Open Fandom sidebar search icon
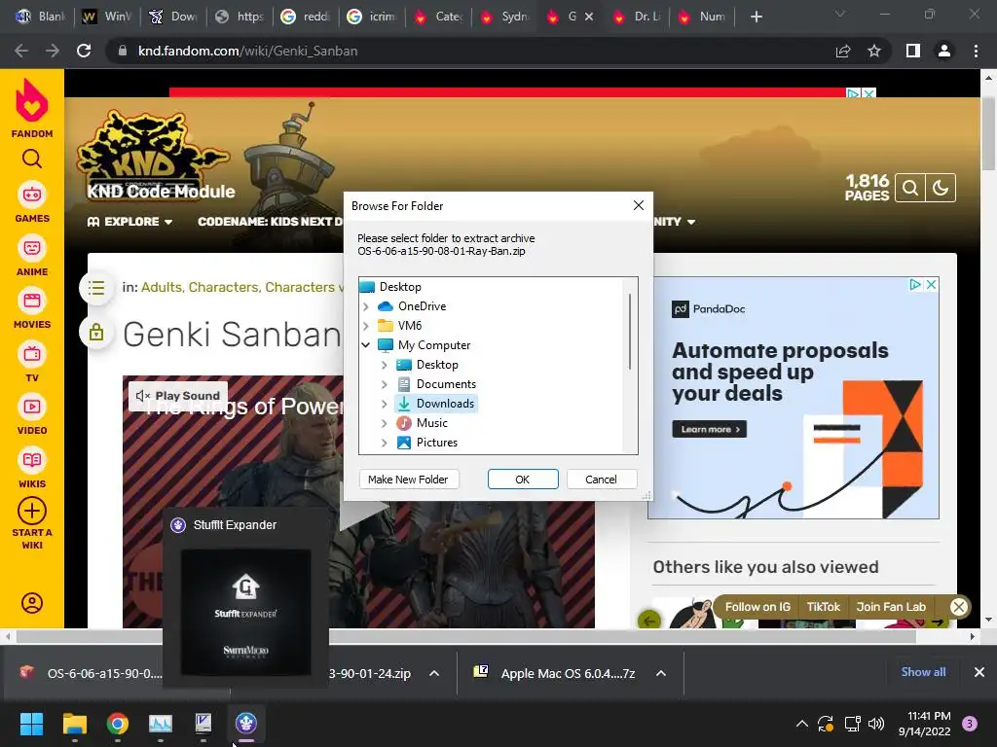The image size is (997, 747). 32,159
